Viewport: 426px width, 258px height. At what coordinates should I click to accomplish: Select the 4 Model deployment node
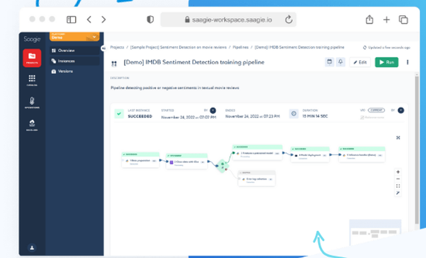click(310, 155)
